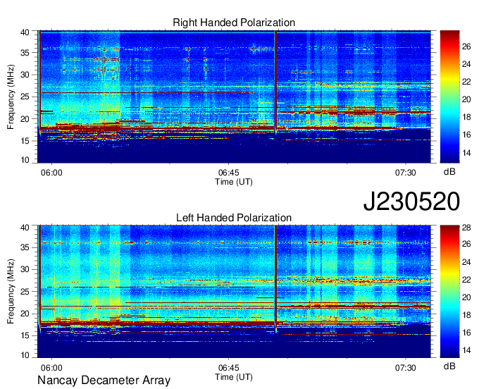
Task: Click the 06:00 tick label on bottom plot
Action: (x=51, y=368)
